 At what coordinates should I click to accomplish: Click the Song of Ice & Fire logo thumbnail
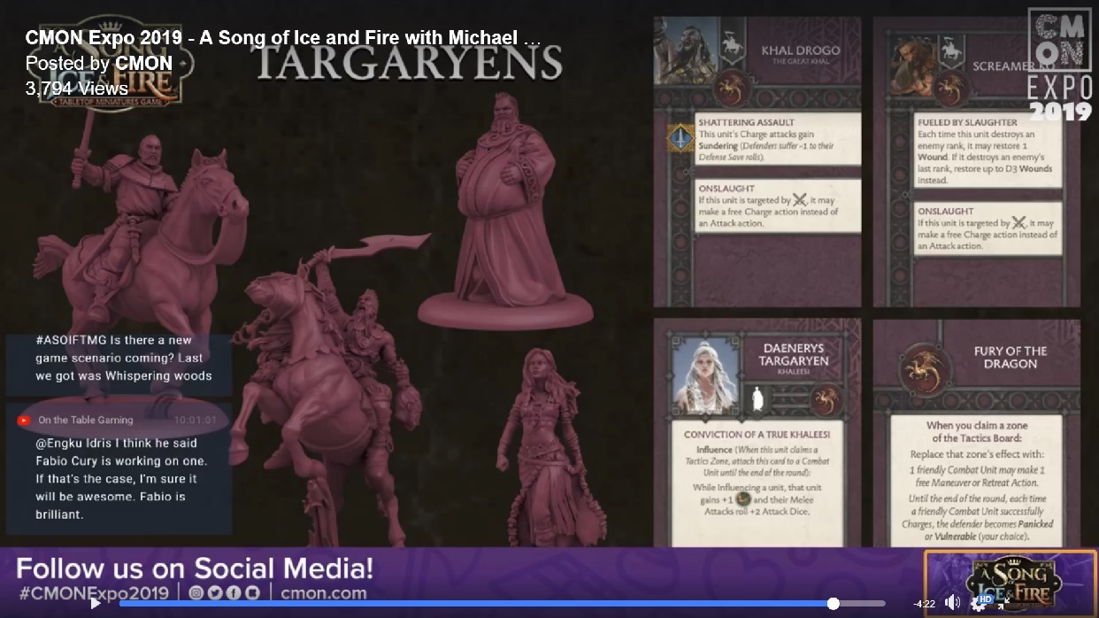[x=1009, y=580]
